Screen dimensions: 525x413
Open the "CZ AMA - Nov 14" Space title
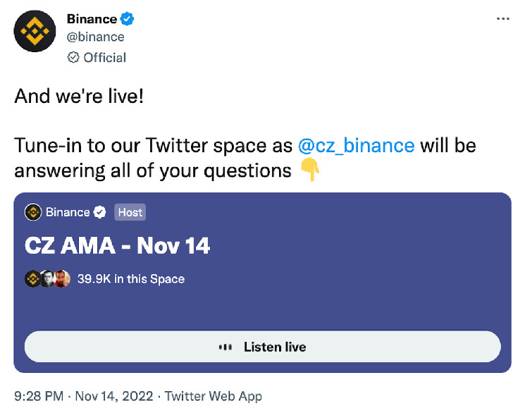[118, 246]
